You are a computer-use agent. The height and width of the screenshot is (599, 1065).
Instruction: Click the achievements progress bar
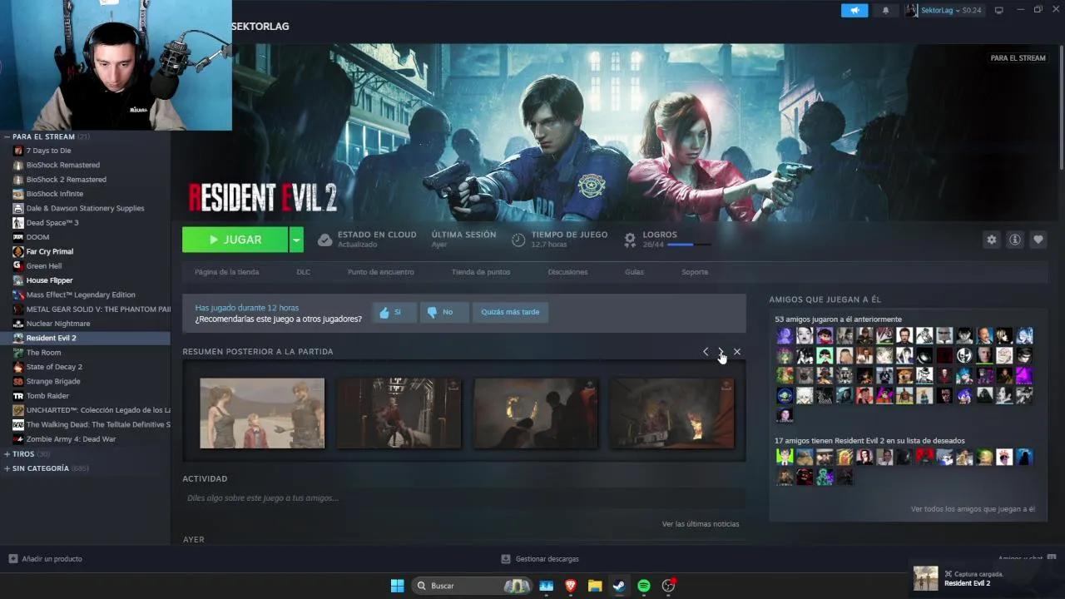[689, 245]
